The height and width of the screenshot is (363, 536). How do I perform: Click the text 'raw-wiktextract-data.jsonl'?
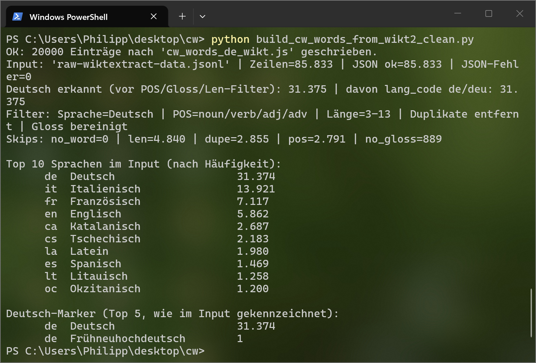(140, 64)
